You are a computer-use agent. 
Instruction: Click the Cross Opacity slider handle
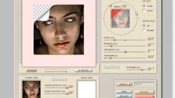coord(67,88)
